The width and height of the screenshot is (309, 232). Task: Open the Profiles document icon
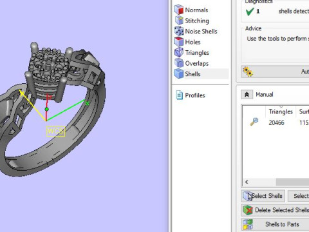click(x=179, y=95)
